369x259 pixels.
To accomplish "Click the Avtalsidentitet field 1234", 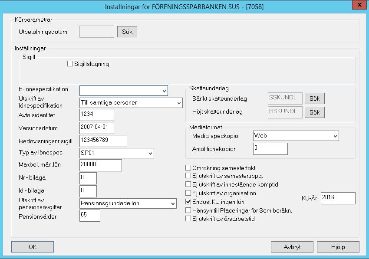I will point(97,115).
